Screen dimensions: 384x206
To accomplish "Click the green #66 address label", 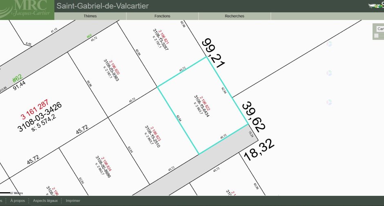I will click(89, 36).
